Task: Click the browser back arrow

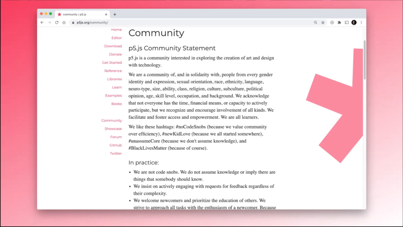Action: click(42, 22)
